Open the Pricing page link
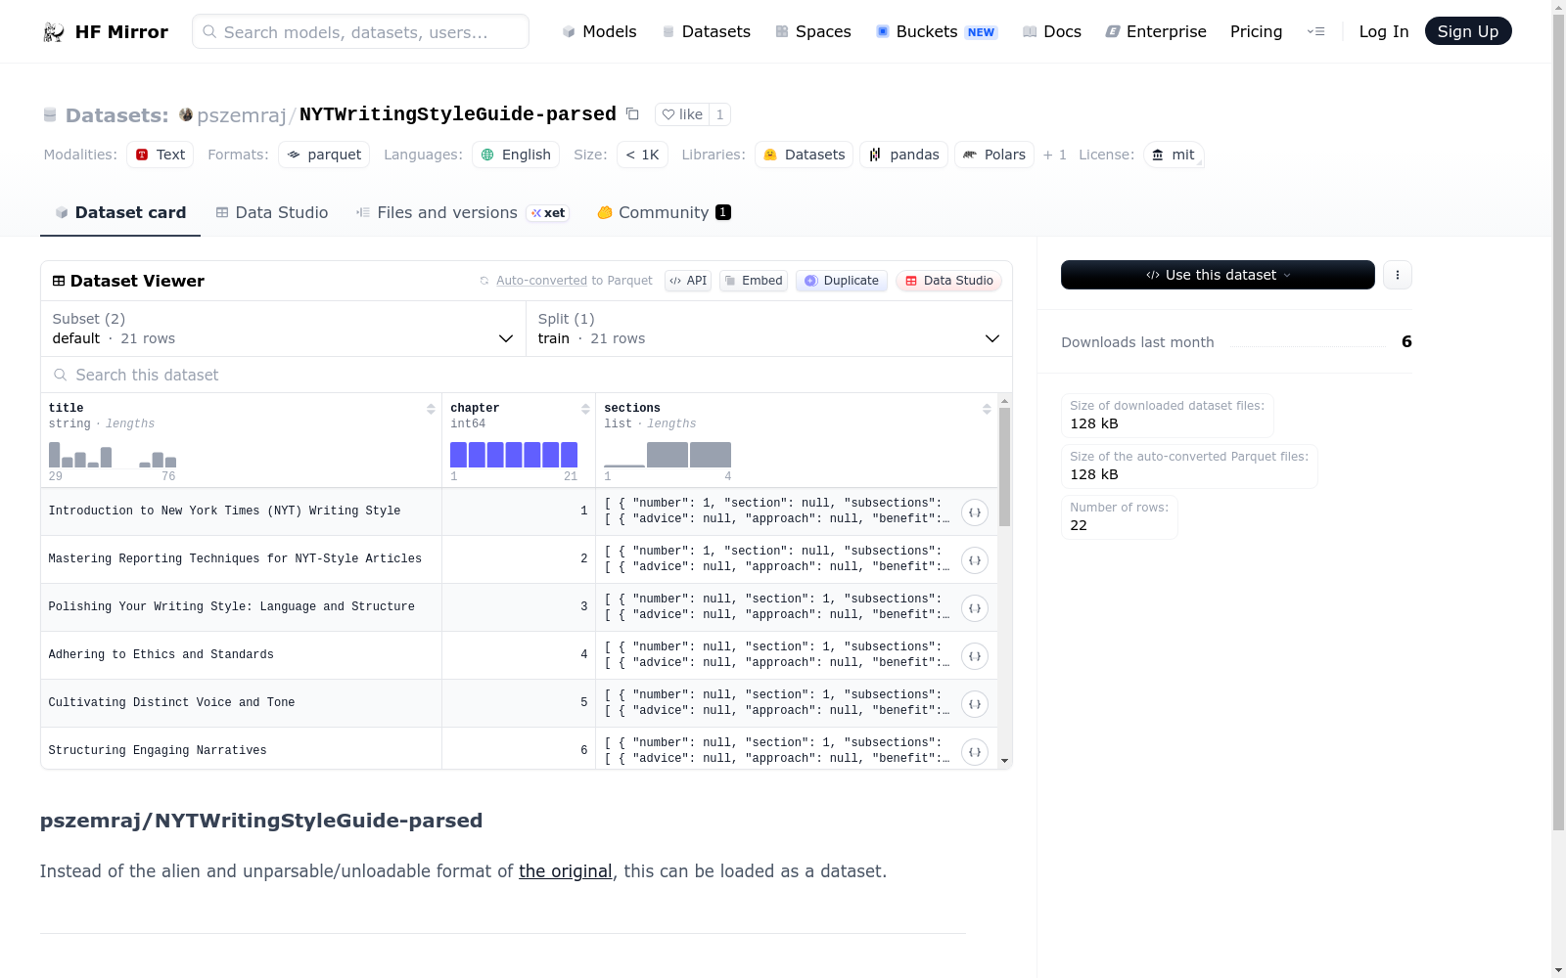The width and height of the screenshot is (1566, 978). coord(1256,31)
